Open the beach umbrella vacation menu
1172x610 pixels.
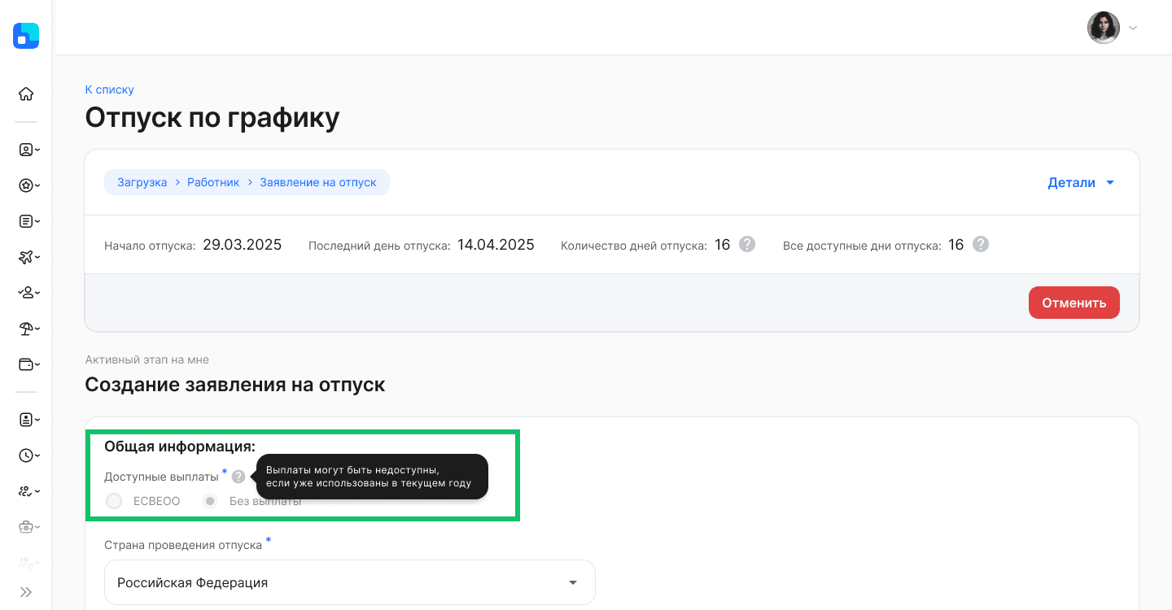pos(29,329)
